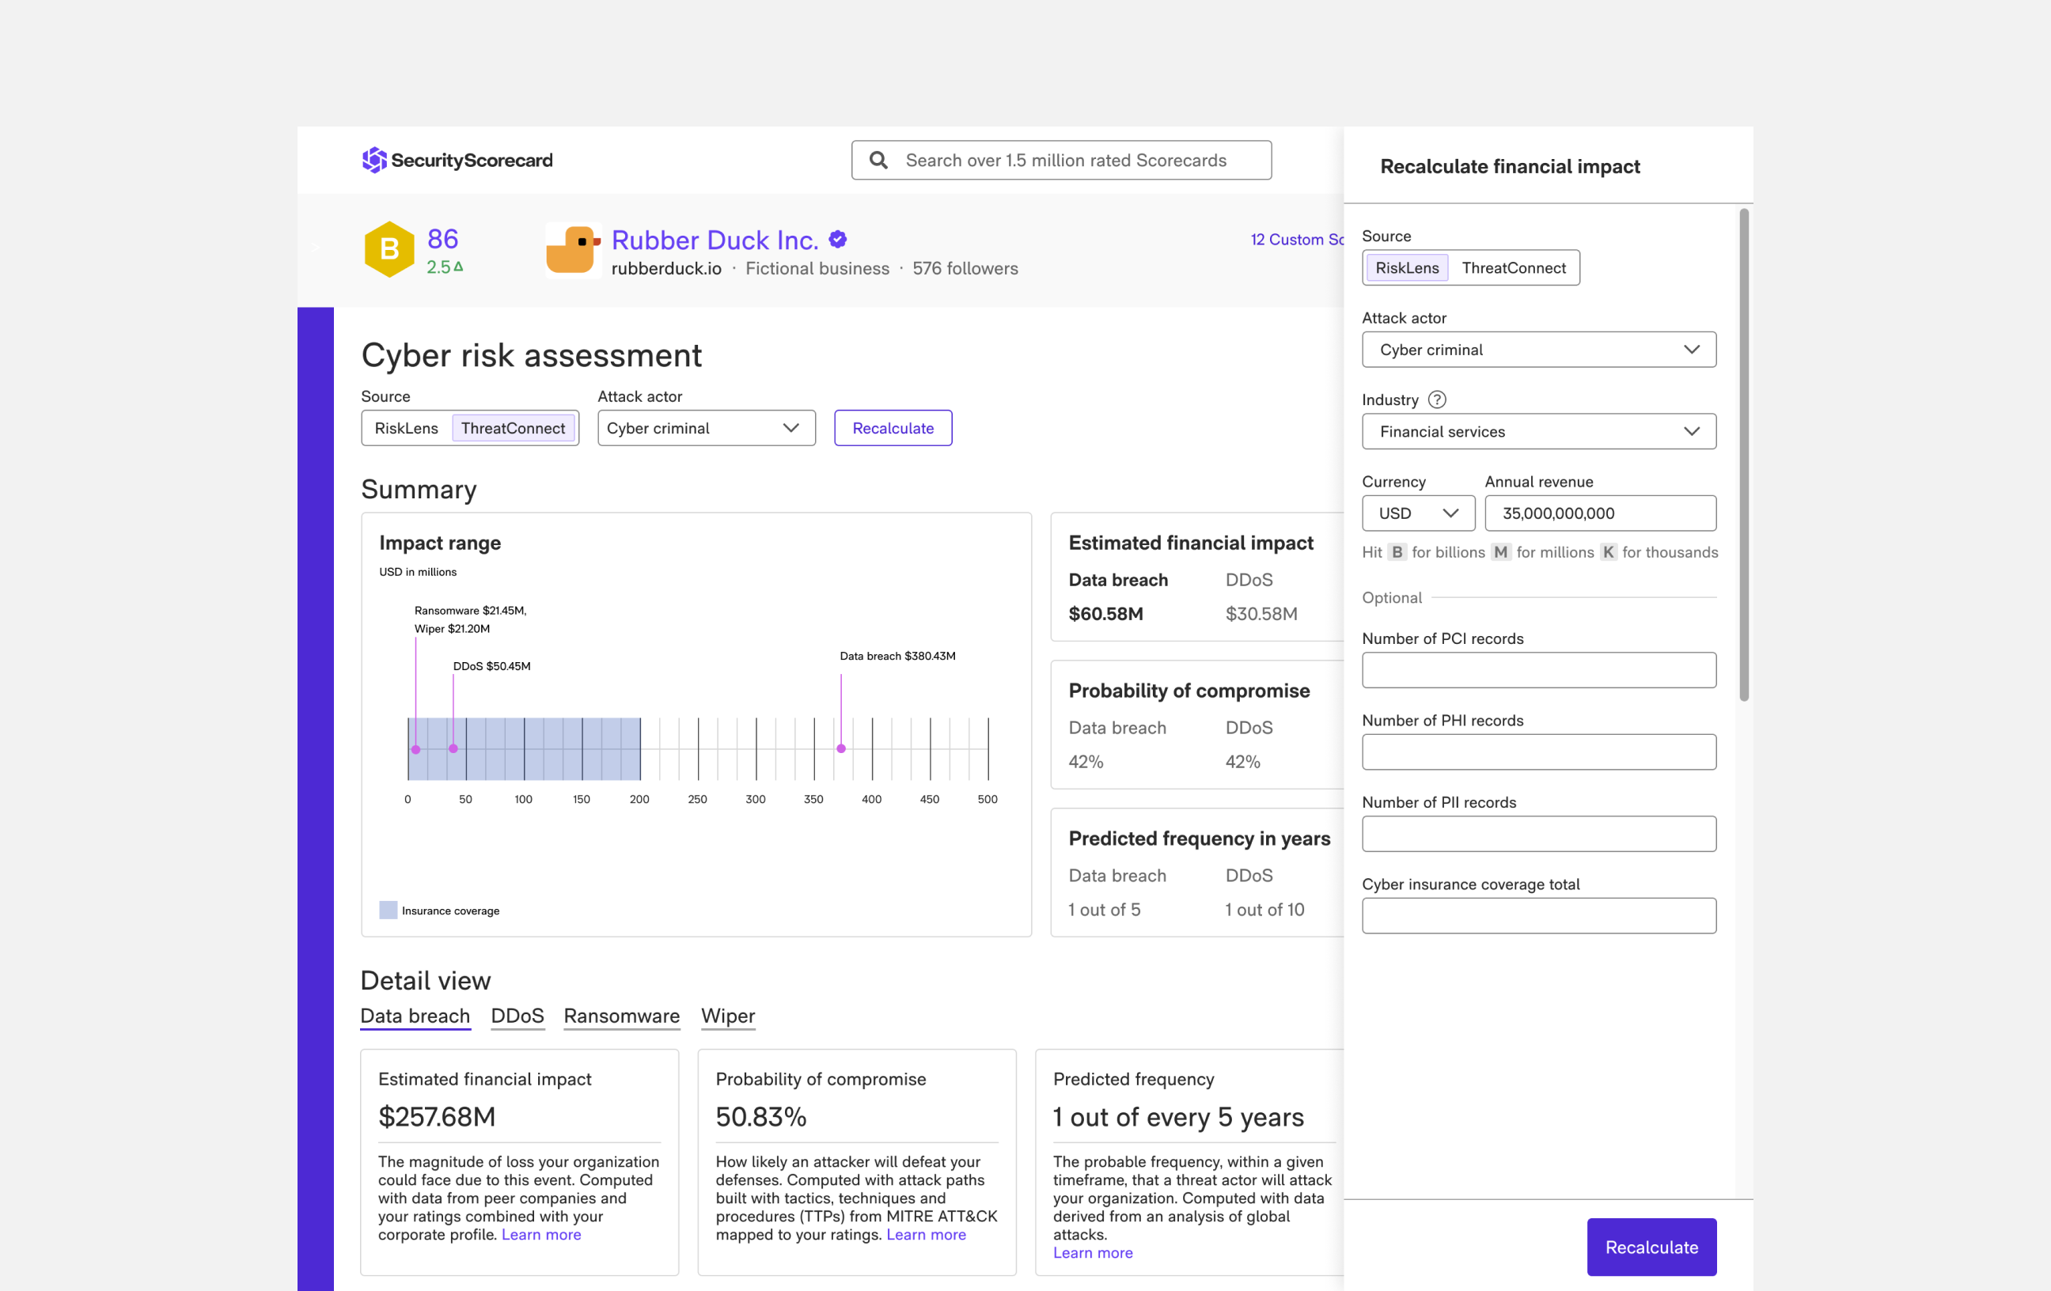Screen dimensions: 2051x1291
Task: Click the 576 followers text
Action: tap(965, 268)
